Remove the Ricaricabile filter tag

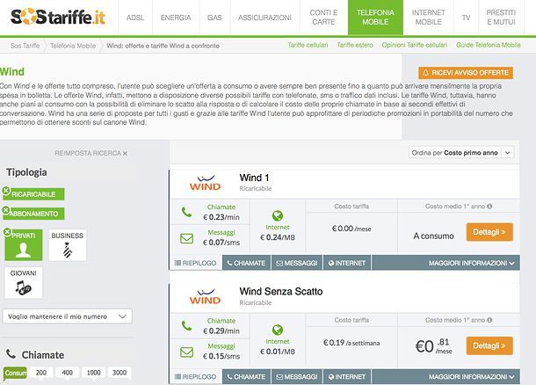[6, 190]
